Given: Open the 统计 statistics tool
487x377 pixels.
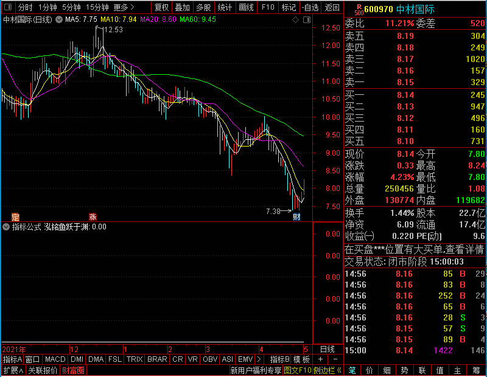Looking at the screenshot, I should (225, 7).
